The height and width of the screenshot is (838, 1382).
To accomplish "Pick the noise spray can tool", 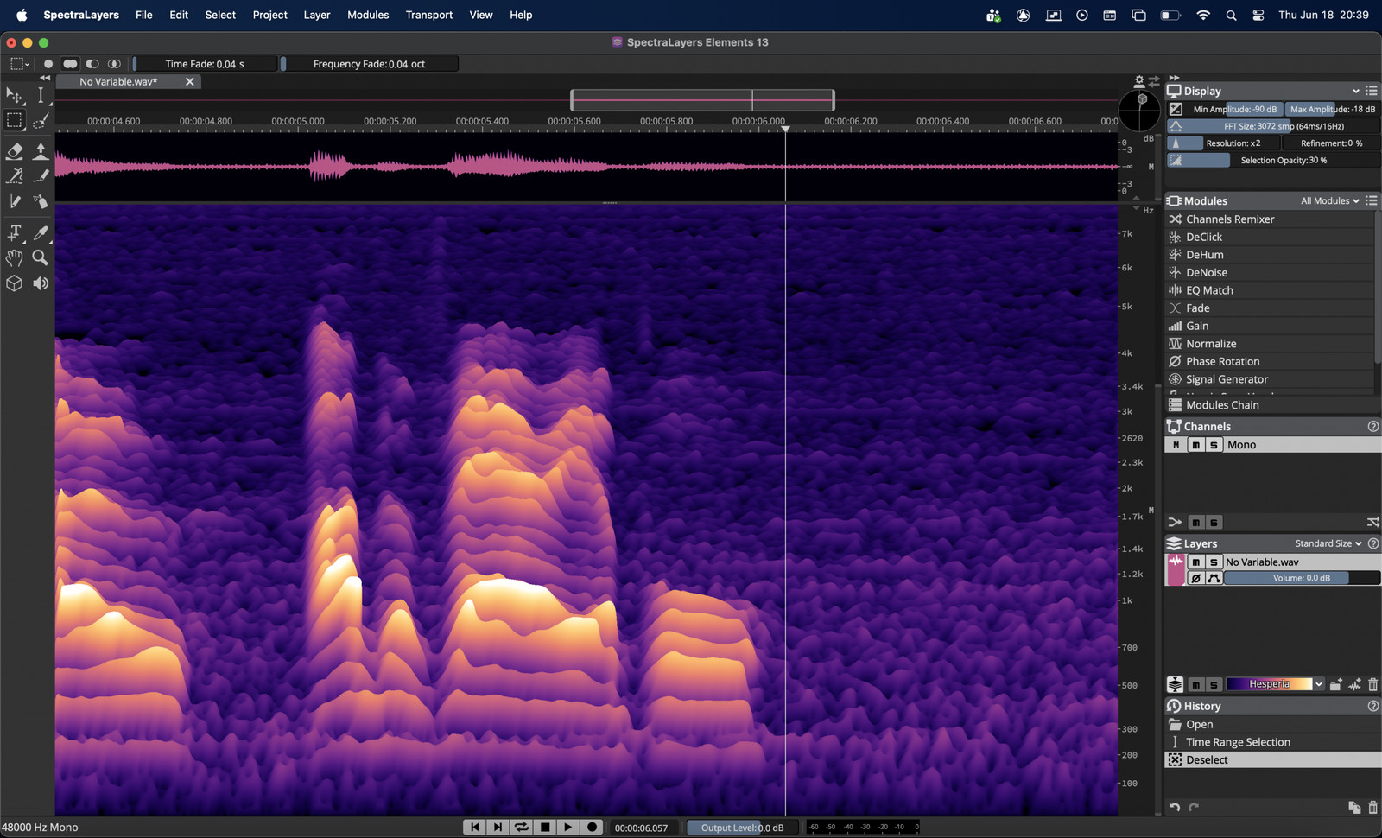I will [41, 201].
